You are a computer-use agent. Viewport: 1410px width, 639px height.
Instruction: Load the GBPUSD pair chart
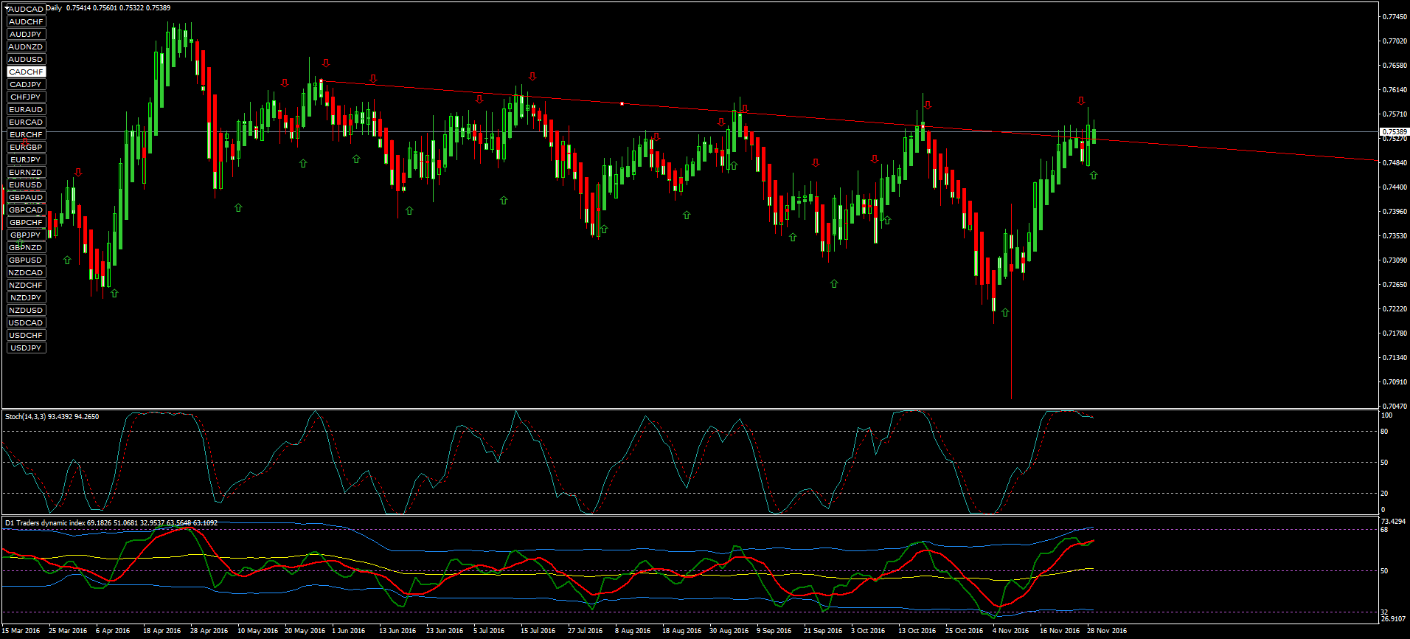click(x=26, y=260)
